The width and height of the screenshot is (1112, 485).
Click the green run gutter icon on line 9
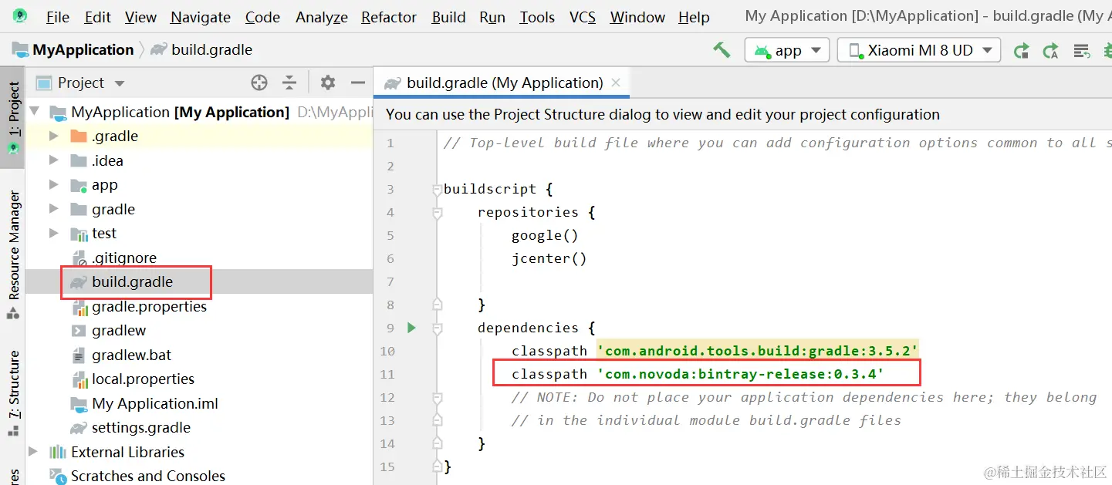[411, 328]
